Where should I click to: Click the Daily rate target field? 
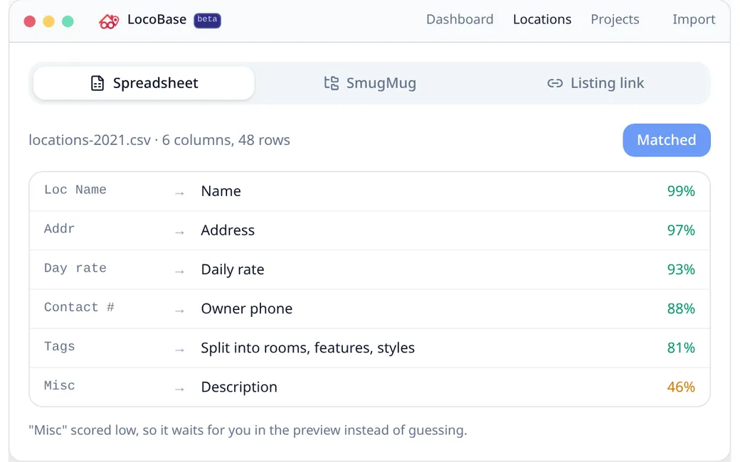click(233, 269)
